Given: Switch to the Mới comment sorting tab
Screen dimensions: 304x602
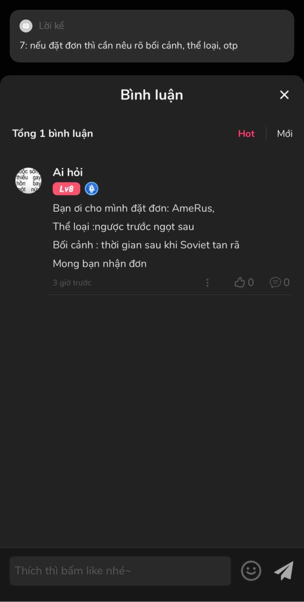Looking at the screenshot, I should coord(284,134).
